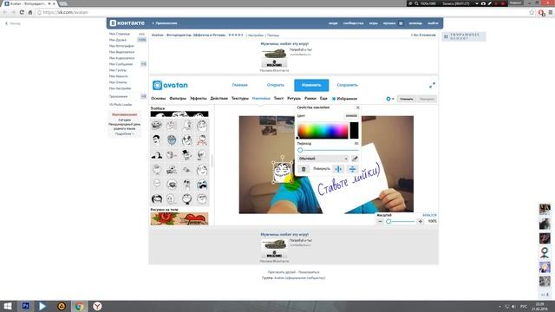555x312 pixels.
Task: Switch to the Главная tab
Action: pos(239,85)
